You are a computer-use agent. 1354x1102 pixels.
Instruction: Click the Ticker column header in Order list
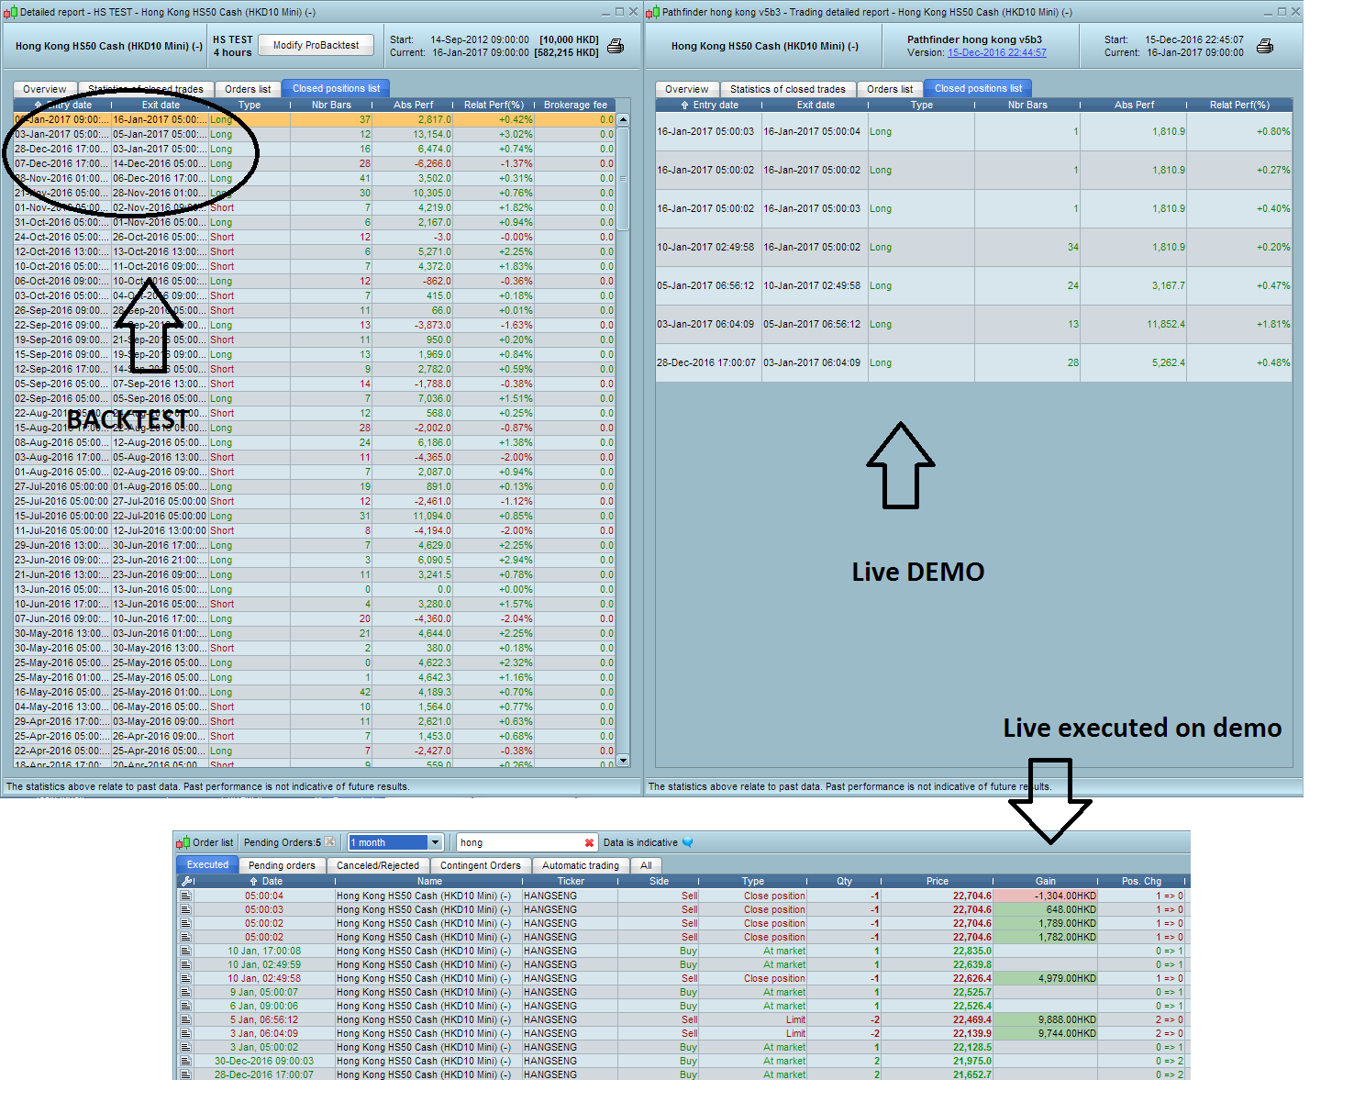[x=571, y=881]
